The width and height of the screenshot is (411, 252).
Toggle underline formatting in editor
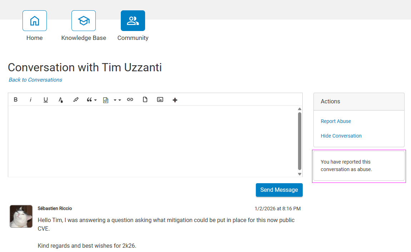[46, 100]
